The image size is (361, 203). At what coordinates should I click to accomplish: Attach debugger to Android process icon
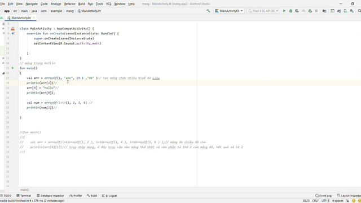[310, 11]
